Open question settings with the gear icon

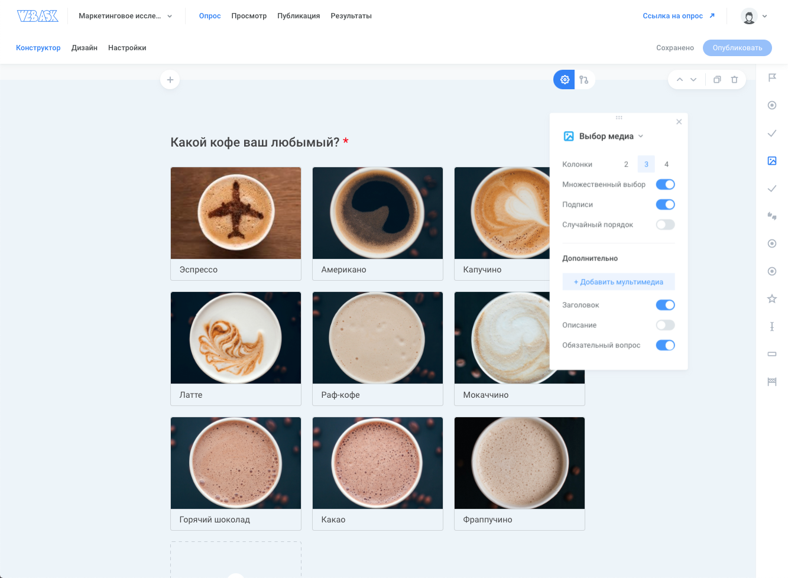(x=565, y=80)
